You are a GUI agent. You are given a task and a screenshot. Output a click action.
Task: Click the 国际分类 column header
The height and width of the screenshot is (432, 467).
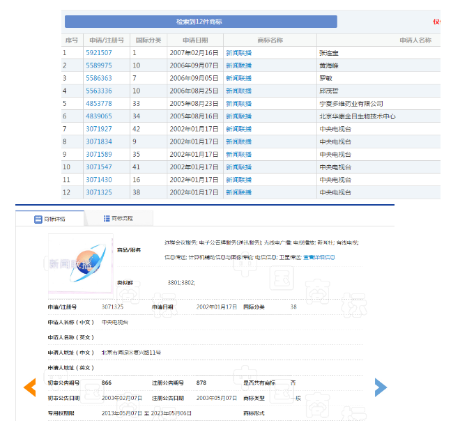click(x=148, y=40)
